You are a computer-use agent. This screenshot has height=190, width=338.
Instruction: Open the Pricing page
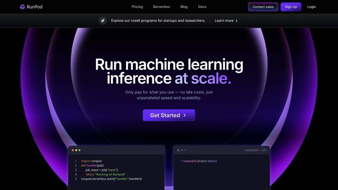coord(137,7)
